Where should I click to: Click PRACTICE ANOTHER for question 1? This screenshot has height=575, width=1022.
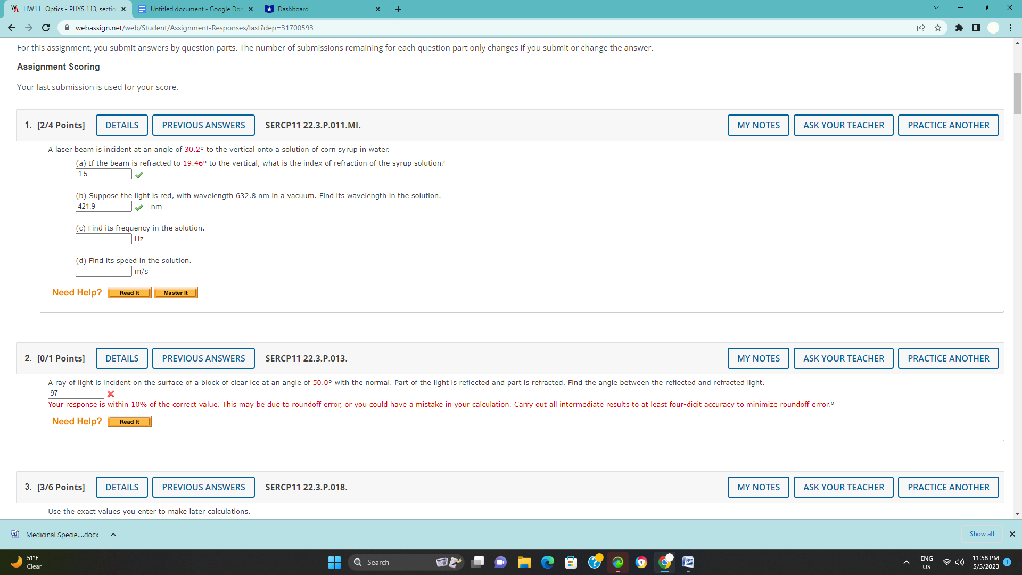click(948, 125)
